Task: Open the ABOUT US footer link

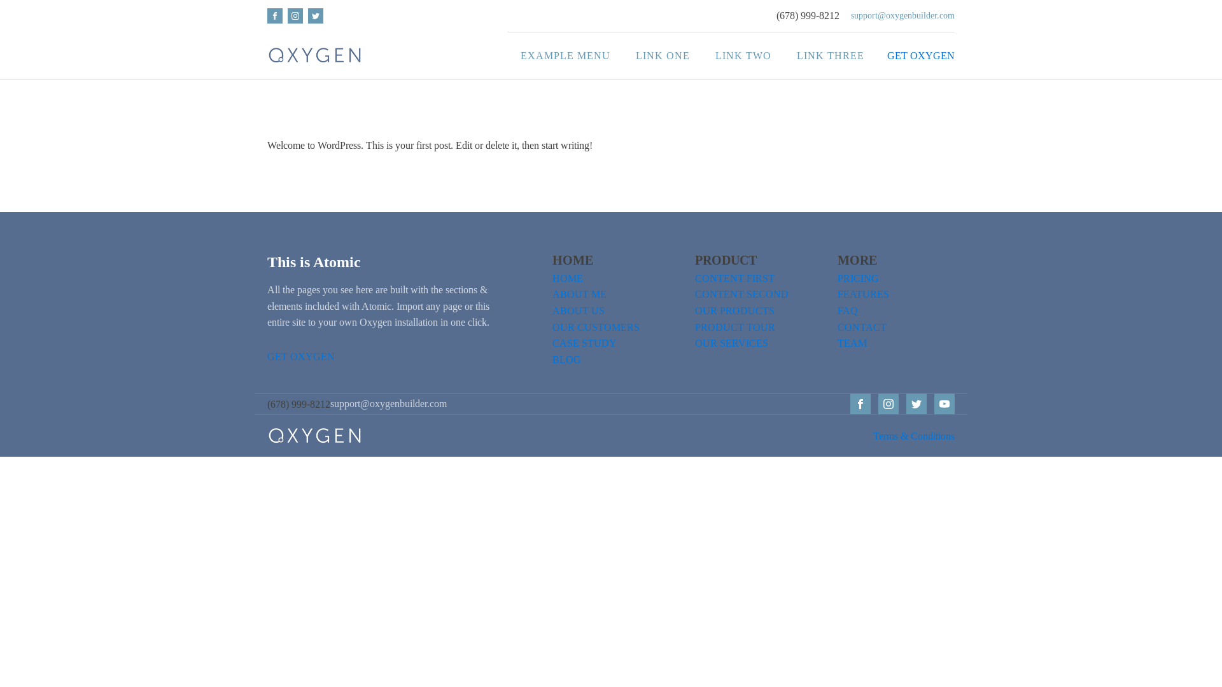Action: pyautogui.click(x=579, y=311)
